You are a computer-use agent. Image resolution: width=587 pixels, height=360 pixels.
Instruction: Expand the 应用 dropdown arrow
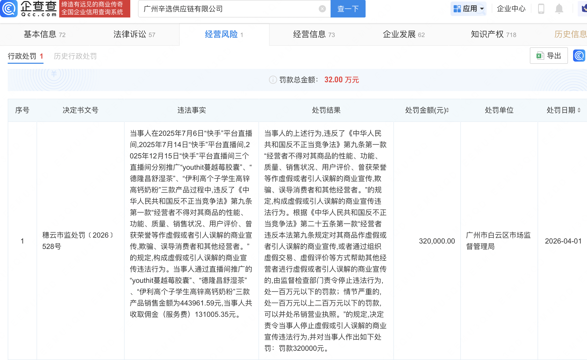pos(482,9)
